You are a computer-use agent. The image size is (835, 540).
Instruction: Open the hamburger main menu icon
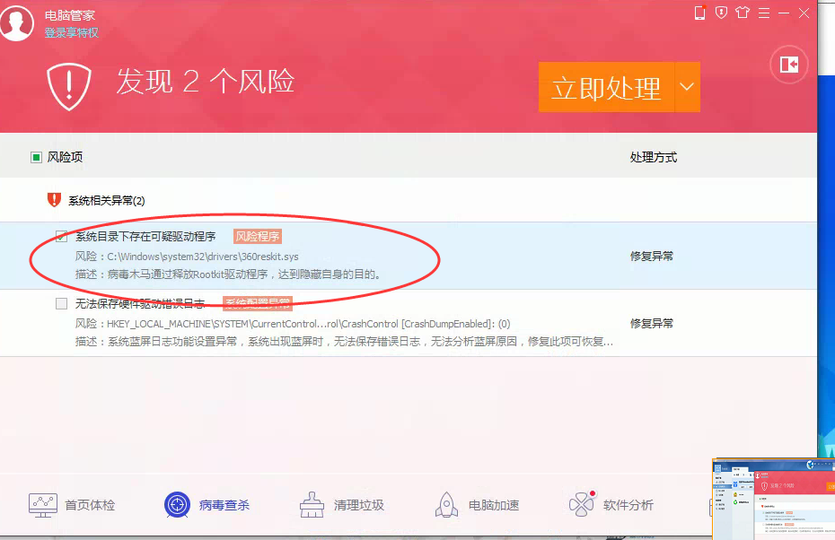(763, 13)
